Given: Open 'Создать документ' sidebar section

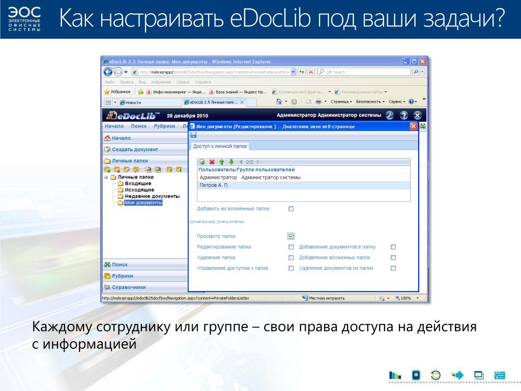Looking at the screenshot, I should coord(145,149).
